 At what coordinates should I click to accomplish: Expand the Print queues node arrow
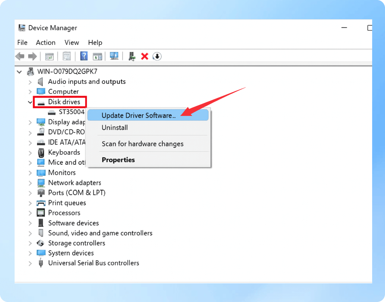pyautogui.click(x=30, y=203)
